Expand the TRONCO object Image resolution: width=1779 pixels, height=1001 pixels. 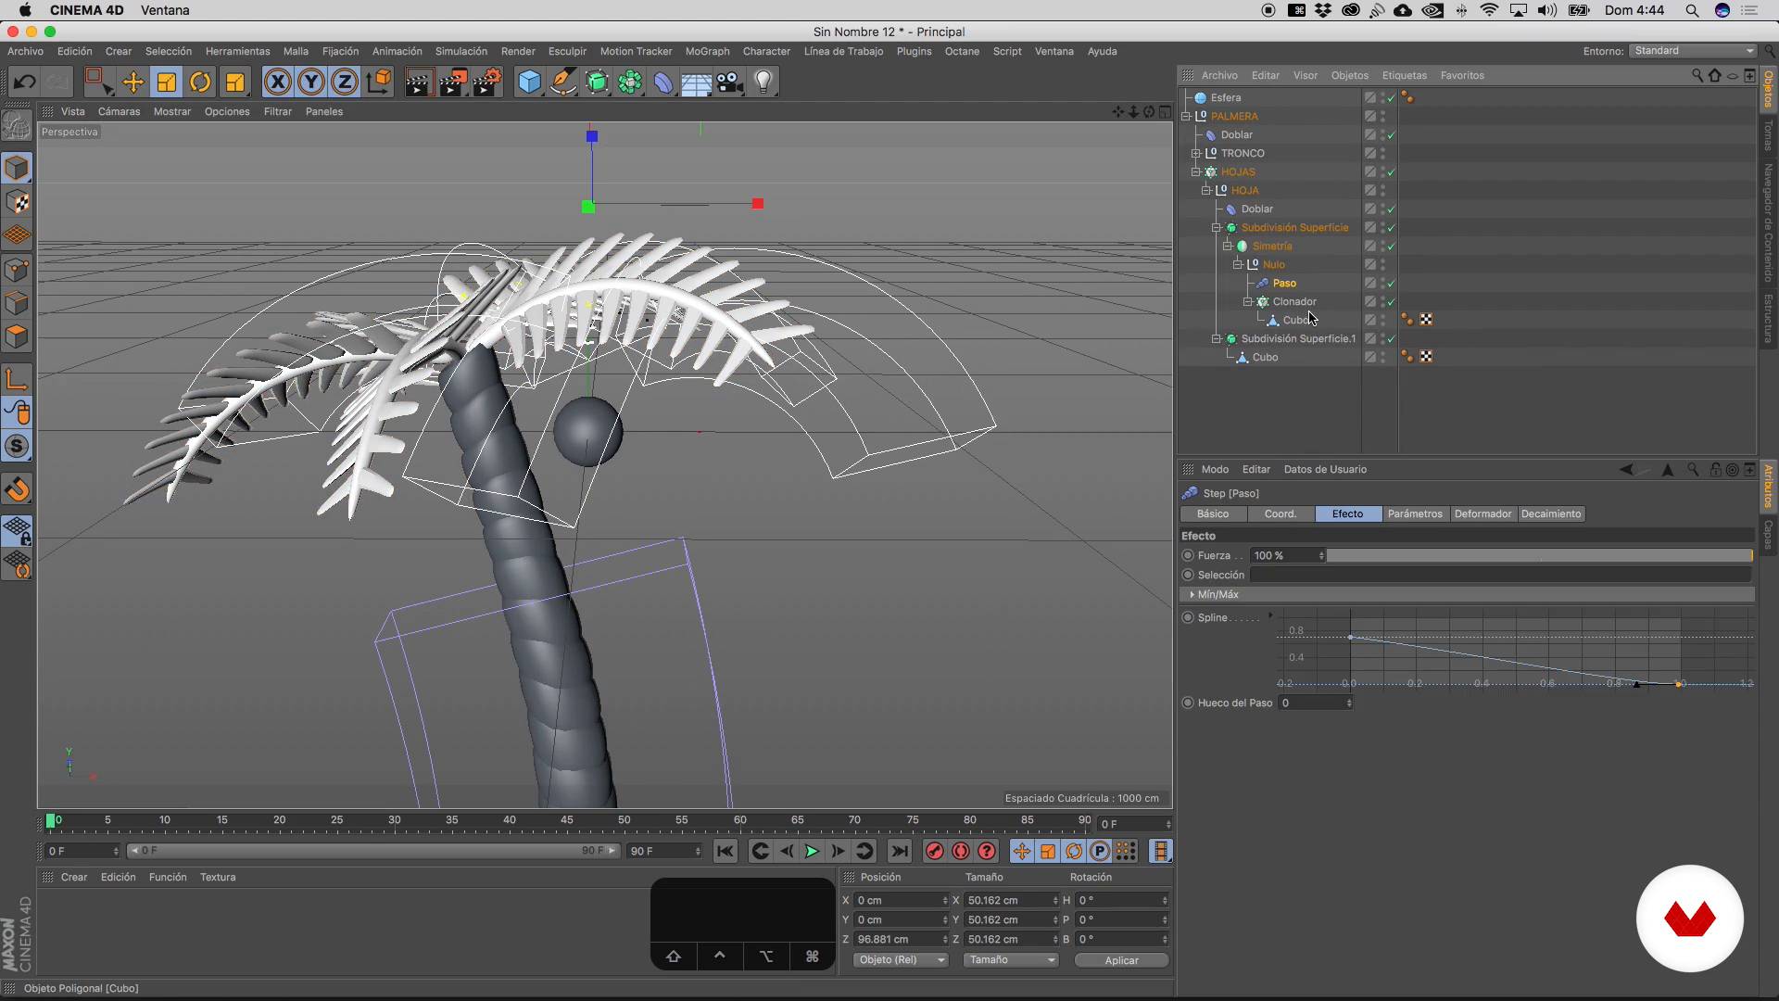coord(1196,154)
